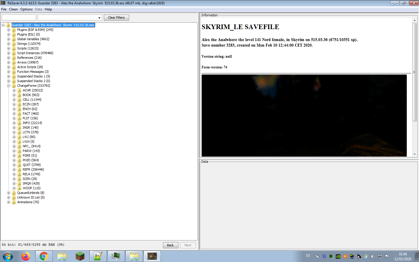Open the File menu
Screen dimensions: 419x262
point(4,9)
